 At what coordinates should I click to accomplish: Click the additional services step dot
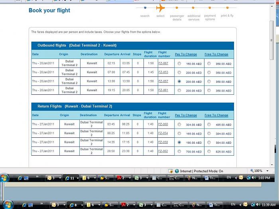click(193, 8)
